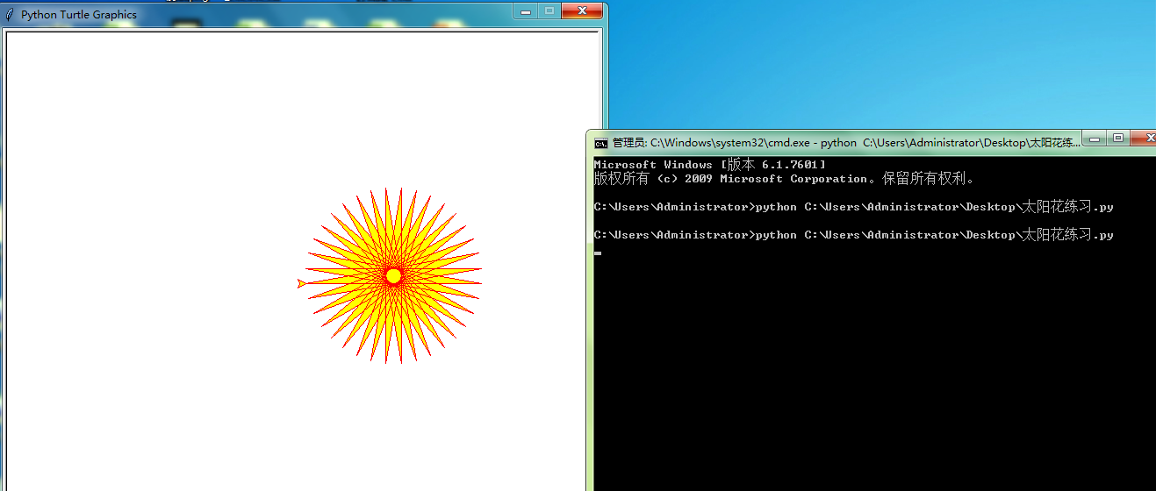1156x491 pixels.
Task: Maximize the cmd.exe command prompt window
Action: tap(1117, 138)
